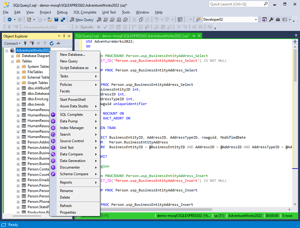Click the MDX query icon
Image resolution: width=300 pixels, height=228 pixels.
[x=106, y=19]
